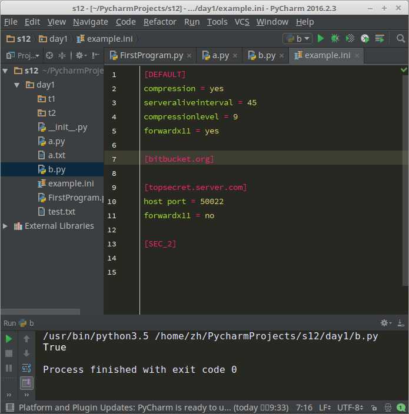Select t1 folder in project tree
This screenshot has height=414, width=409.
point(46,99)
